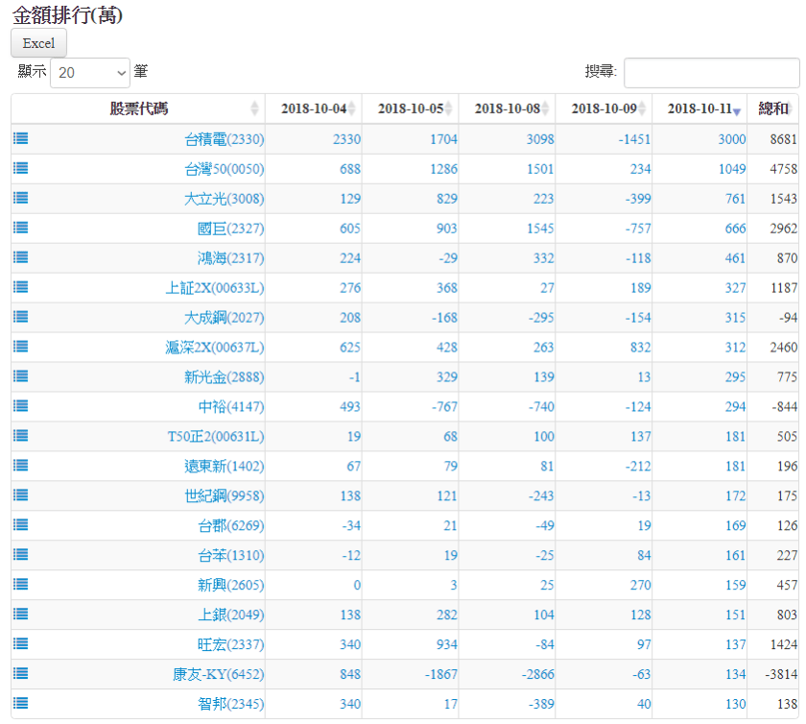This screenshot has height=724, width=806.
Task: Sort by the 總和 total column
Action: pos(773,109)
